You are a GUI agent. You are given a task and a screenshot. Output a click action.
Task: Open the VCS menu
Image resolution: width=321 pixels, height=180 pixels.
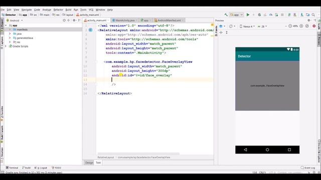(91, 9)
